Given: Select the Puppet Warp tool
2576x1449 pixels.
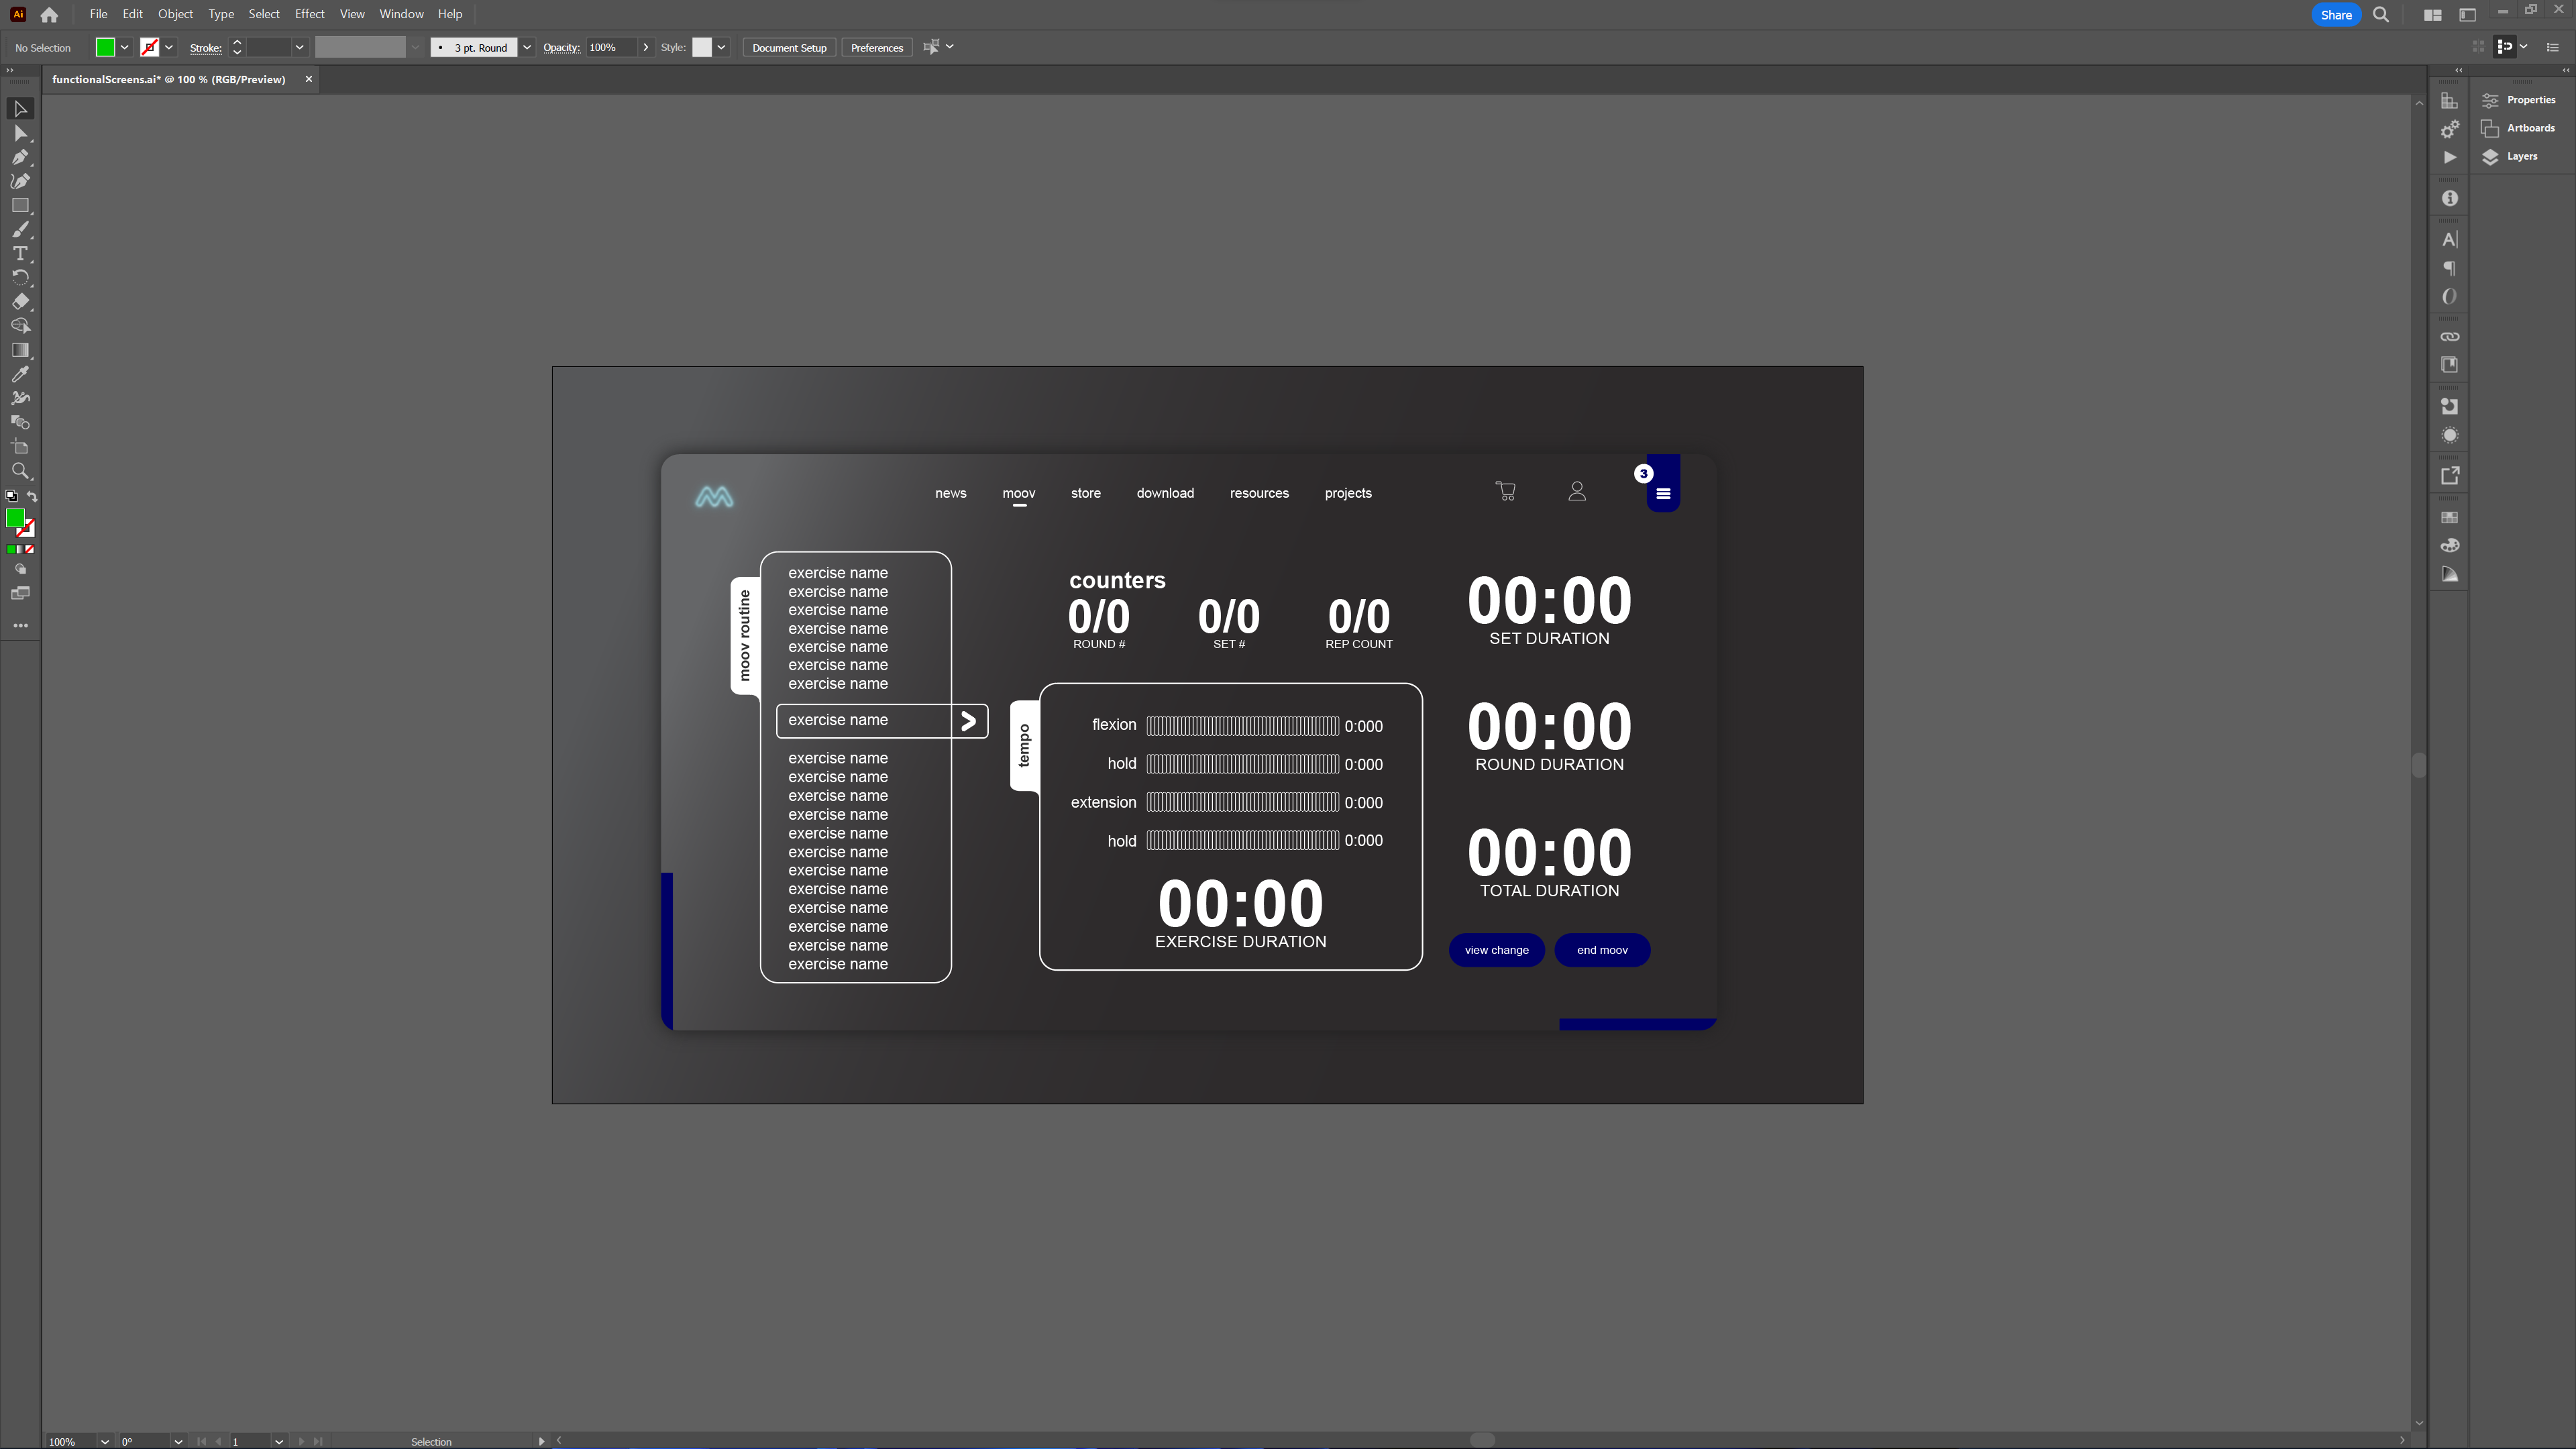Looking at the screenshot, I should tap(20, 398).
